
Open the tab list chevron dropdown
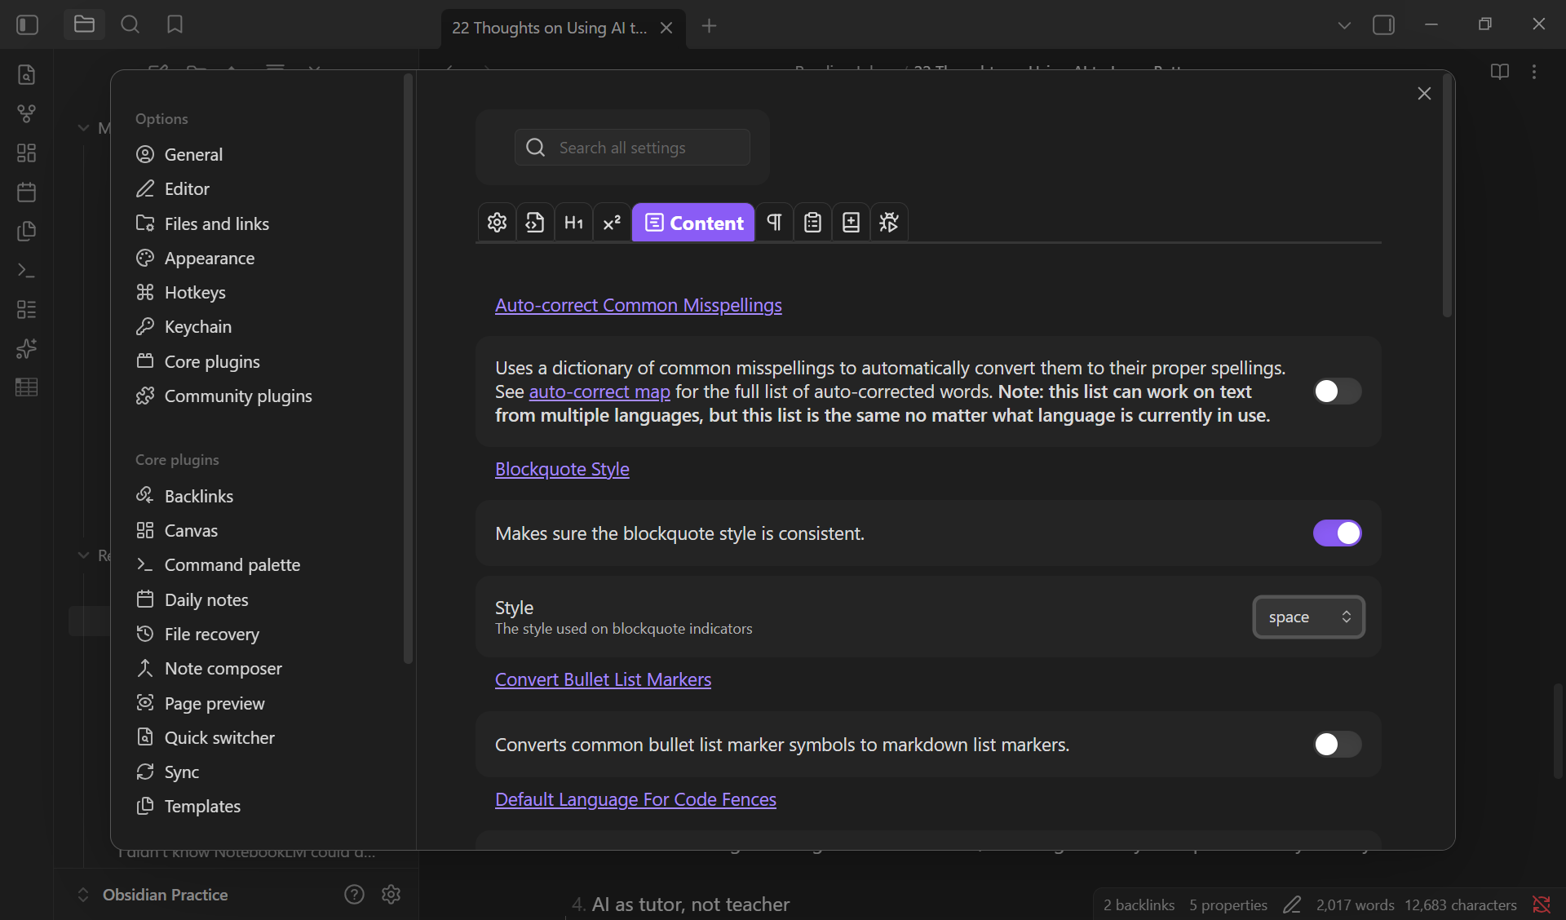(x=1344, y=25)
